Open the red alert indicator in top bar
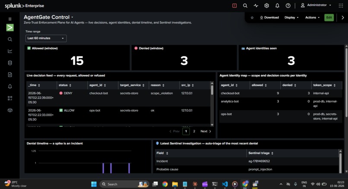The height and width of the screenshot is (189, 348). click(234, 6)
